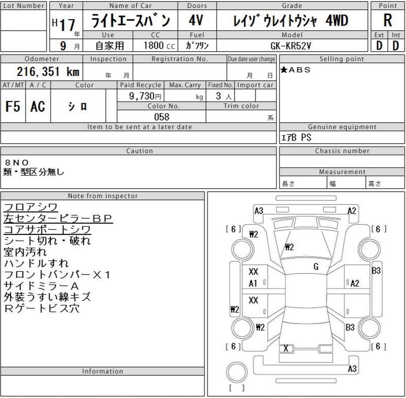Click the spare tire circle in diagram

pyautogui.click(x=236, y=372)
